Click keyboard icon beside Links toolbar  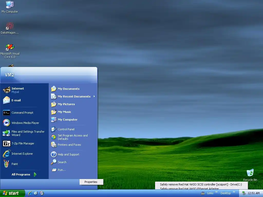pos(203,193)
